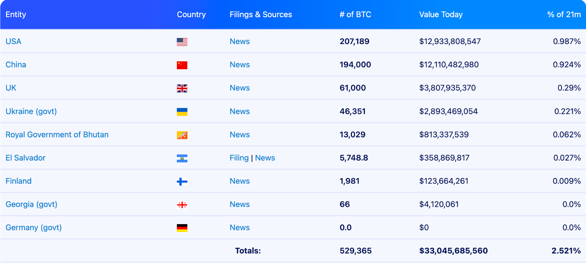The width and height of the screenshot is (586, 263).
Task: Open the News source for China
Action: pyautogui.click(x=240, y=64)
